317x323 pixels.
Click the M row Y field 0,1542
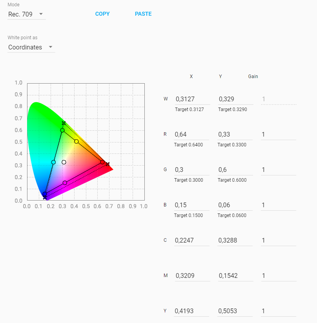(236, 276)
